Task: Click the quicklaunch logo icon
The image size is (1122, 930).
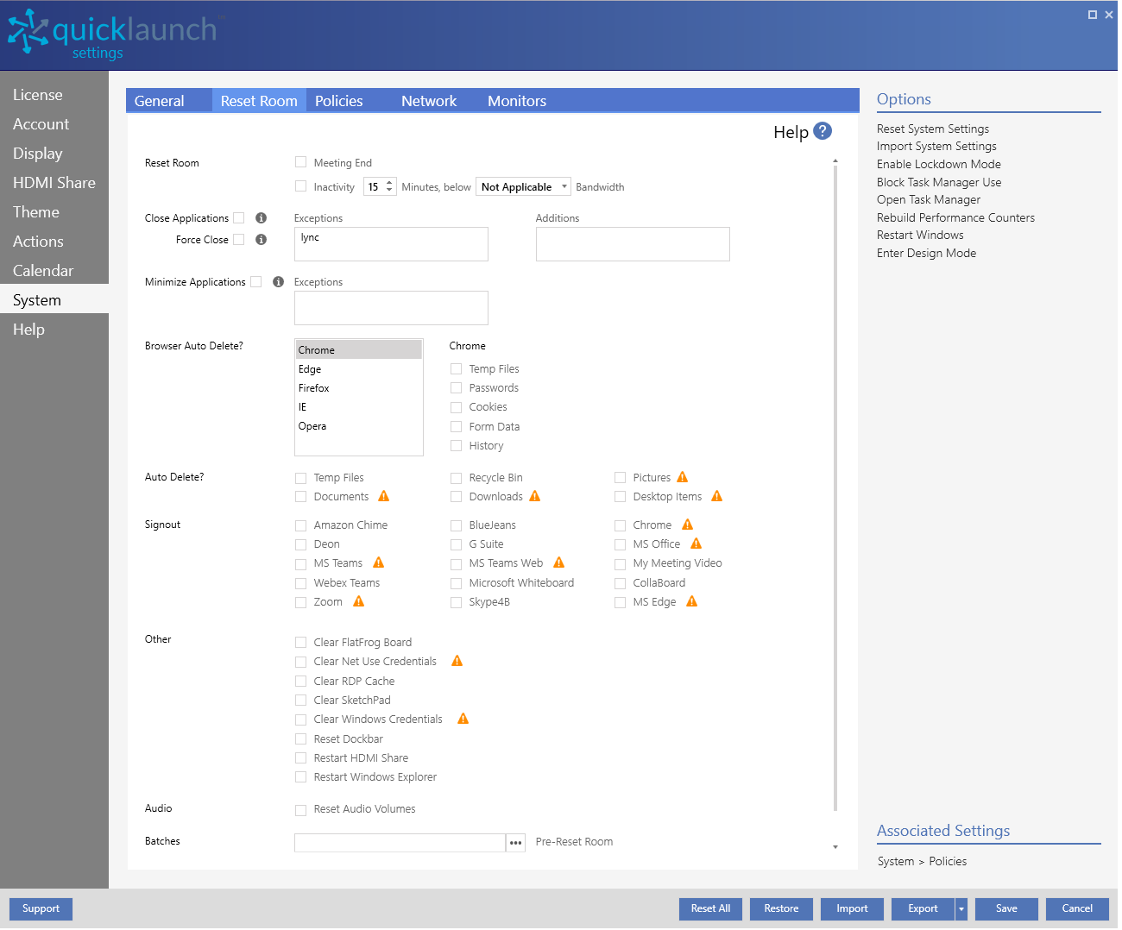Action: (28, 31)
